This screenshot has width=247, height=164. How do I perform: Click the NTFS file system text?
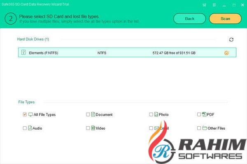(x=102, y=53)
